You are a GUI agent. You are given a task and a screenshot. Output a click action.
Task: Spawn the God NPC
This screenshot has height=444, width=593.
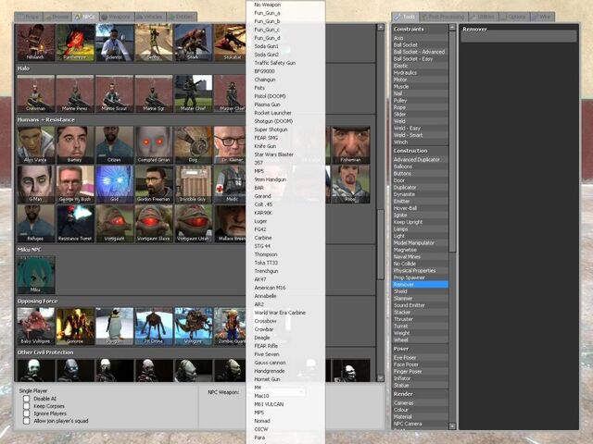(x=114, y=184)
